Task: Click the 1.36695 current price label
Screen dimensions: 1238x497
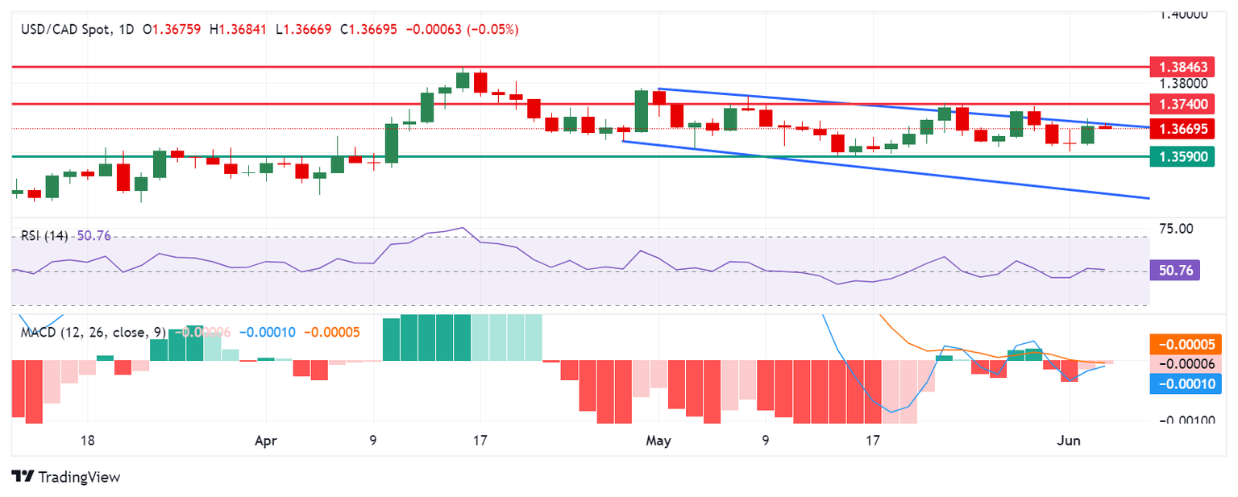Action: pyautogui.click(x=1182, y=129)
